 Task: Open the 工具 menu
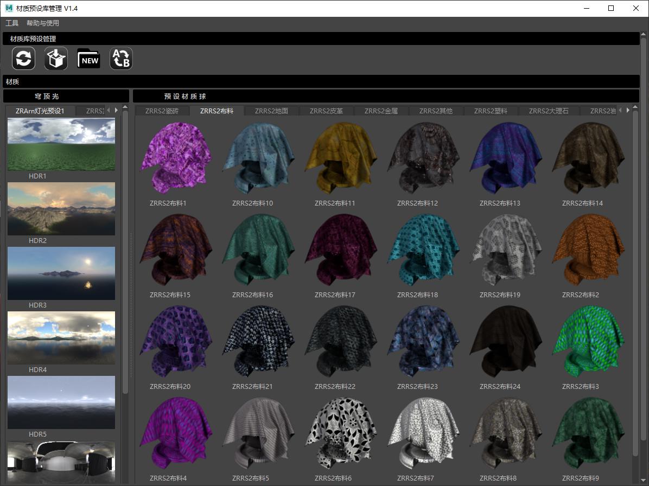point(12,23)
